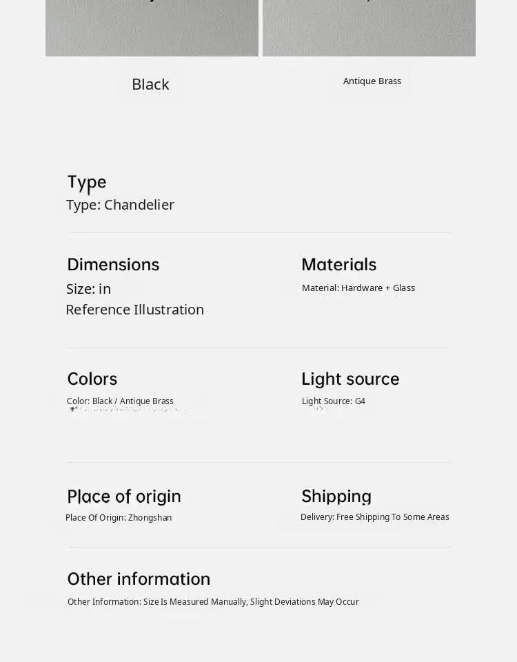Open the Antique Brass chandelier image
The image size is (517, 662).
(x=369, y=28)
